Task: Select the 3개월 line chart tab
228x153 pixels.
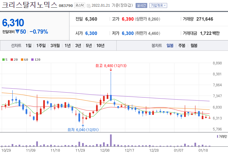Action: [55, 45]
